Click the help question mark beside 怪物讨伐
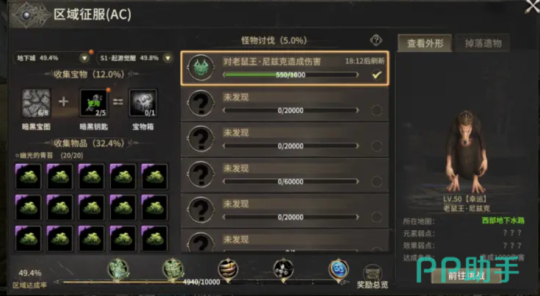 click(376, 40)
